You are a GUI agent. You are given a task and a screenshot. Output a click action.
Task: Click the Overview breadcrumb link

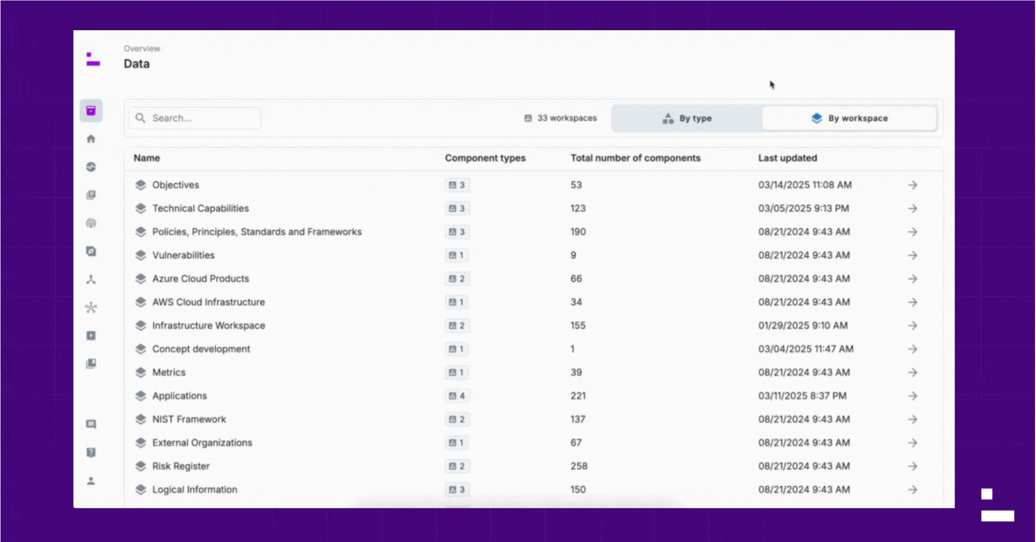[x=142, y=49]
